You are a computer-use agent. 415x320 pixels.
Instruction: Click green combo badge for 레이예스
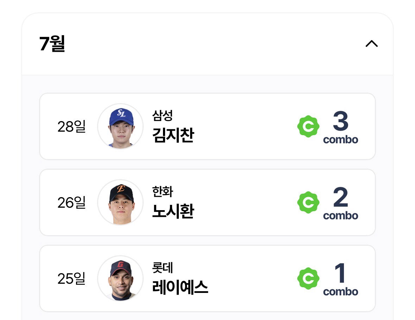pos(308,278)
